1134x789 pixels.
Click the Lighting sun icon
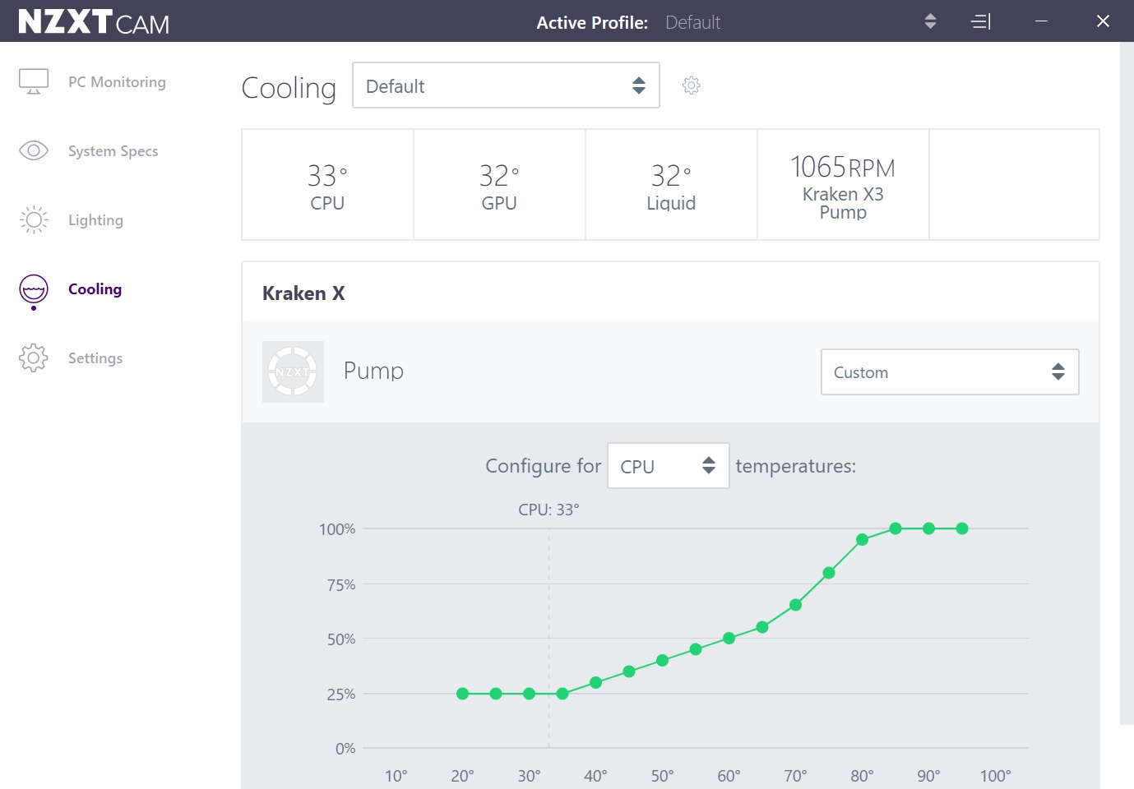click(34, 219)
